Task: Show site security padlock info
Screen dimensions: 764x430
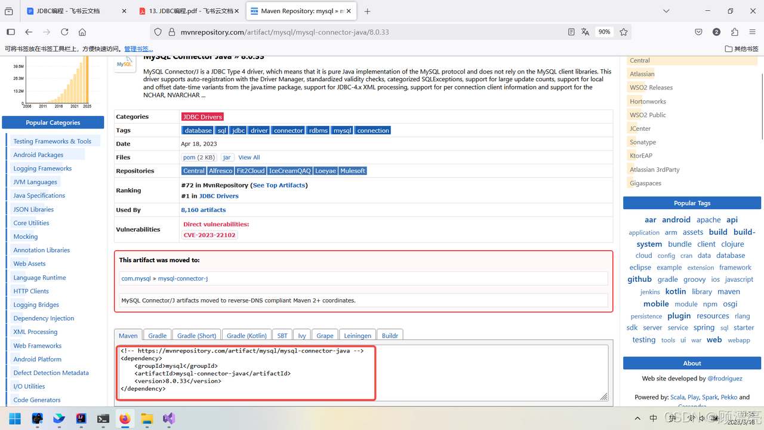Action: click(171, 32)
